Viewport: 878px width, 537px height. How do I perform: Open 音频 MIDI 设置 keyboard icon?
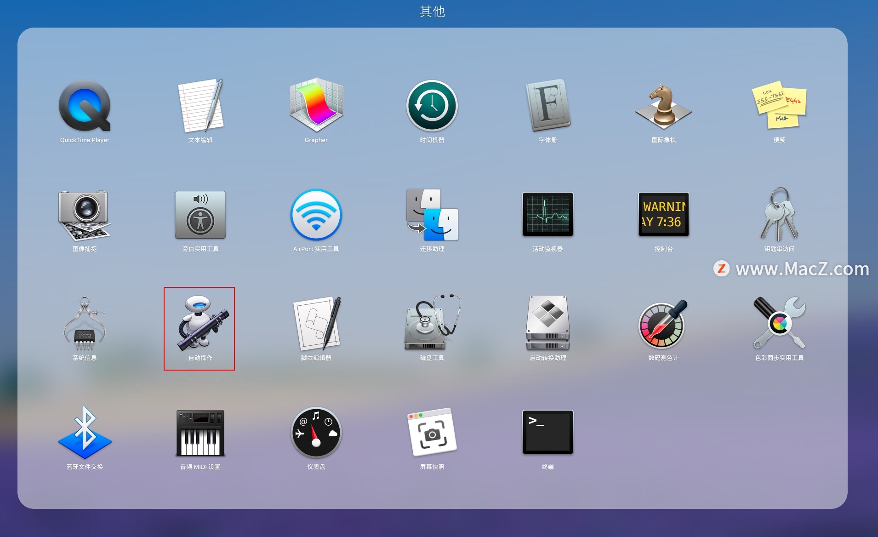click(x=200, y=433)
